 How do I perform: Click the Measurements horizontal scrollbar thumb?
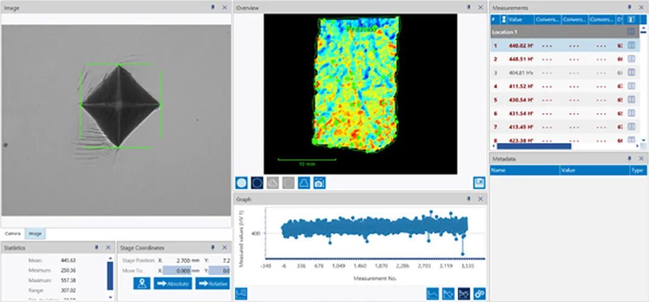[x=534, y=146]
